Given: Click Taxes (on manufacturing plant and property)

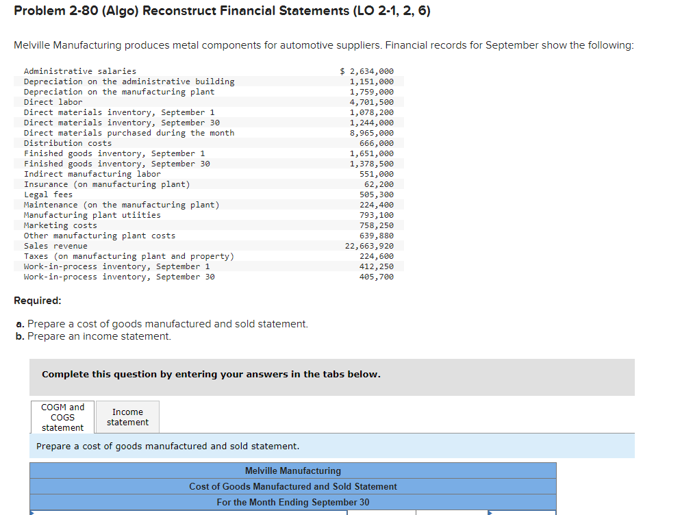Looking at the screenshot, I should click(129, 256).
